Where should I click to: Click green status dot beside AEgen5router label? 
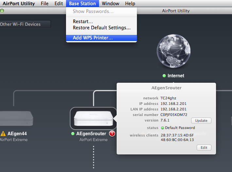click(73, 134)
